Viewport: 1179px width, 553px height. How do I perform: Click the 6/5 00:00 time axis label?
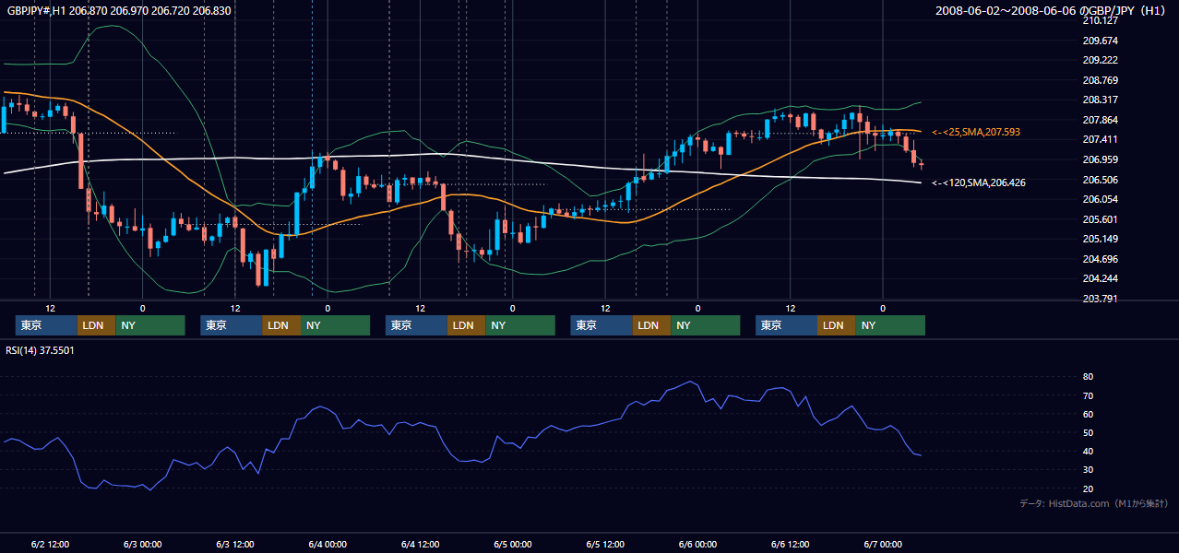point(512,544)
